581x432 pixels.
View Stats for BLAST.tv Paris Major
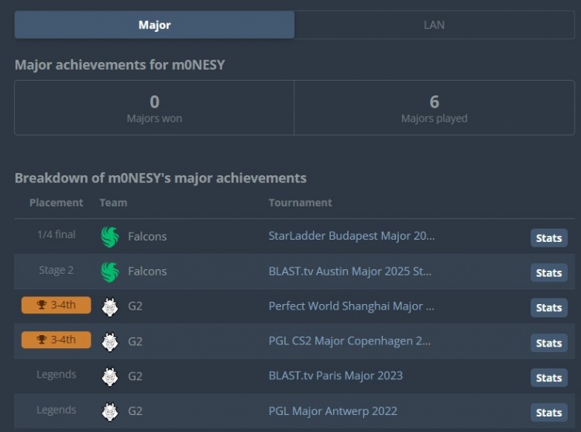point(548,378)
